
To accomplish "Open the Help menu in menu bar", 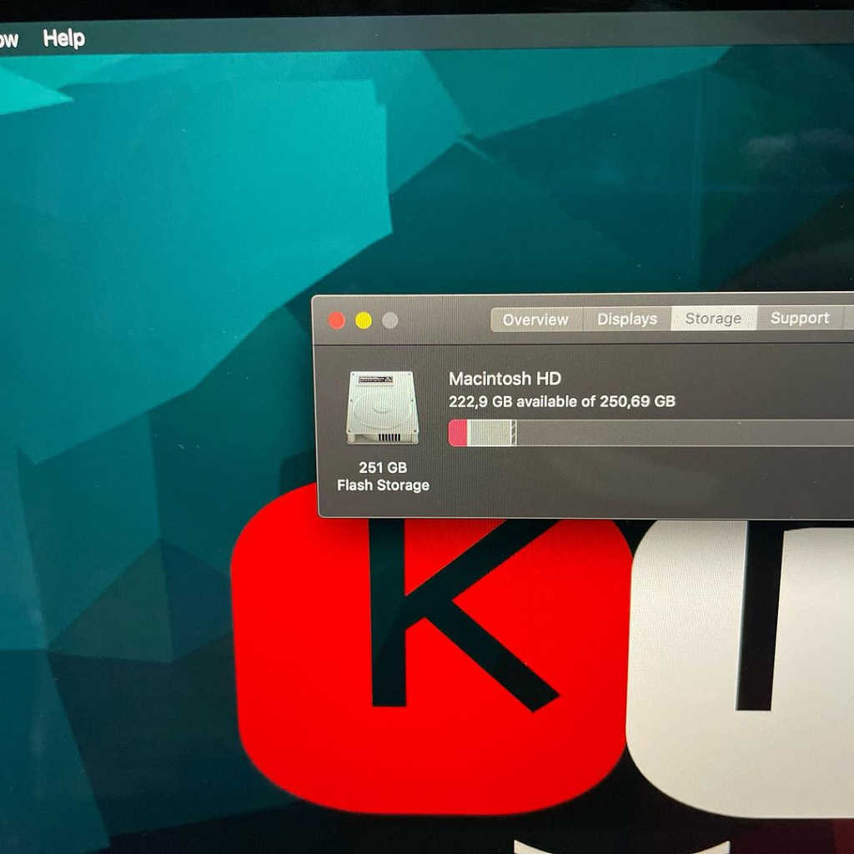I will pyautogui.click(x=63, y=38).
